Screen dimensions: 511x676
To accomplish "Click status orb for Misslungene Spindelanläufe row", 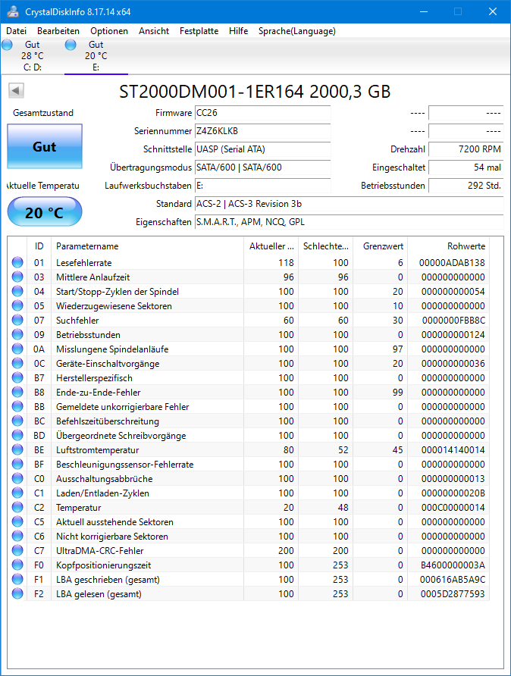I will click(17, 349).
